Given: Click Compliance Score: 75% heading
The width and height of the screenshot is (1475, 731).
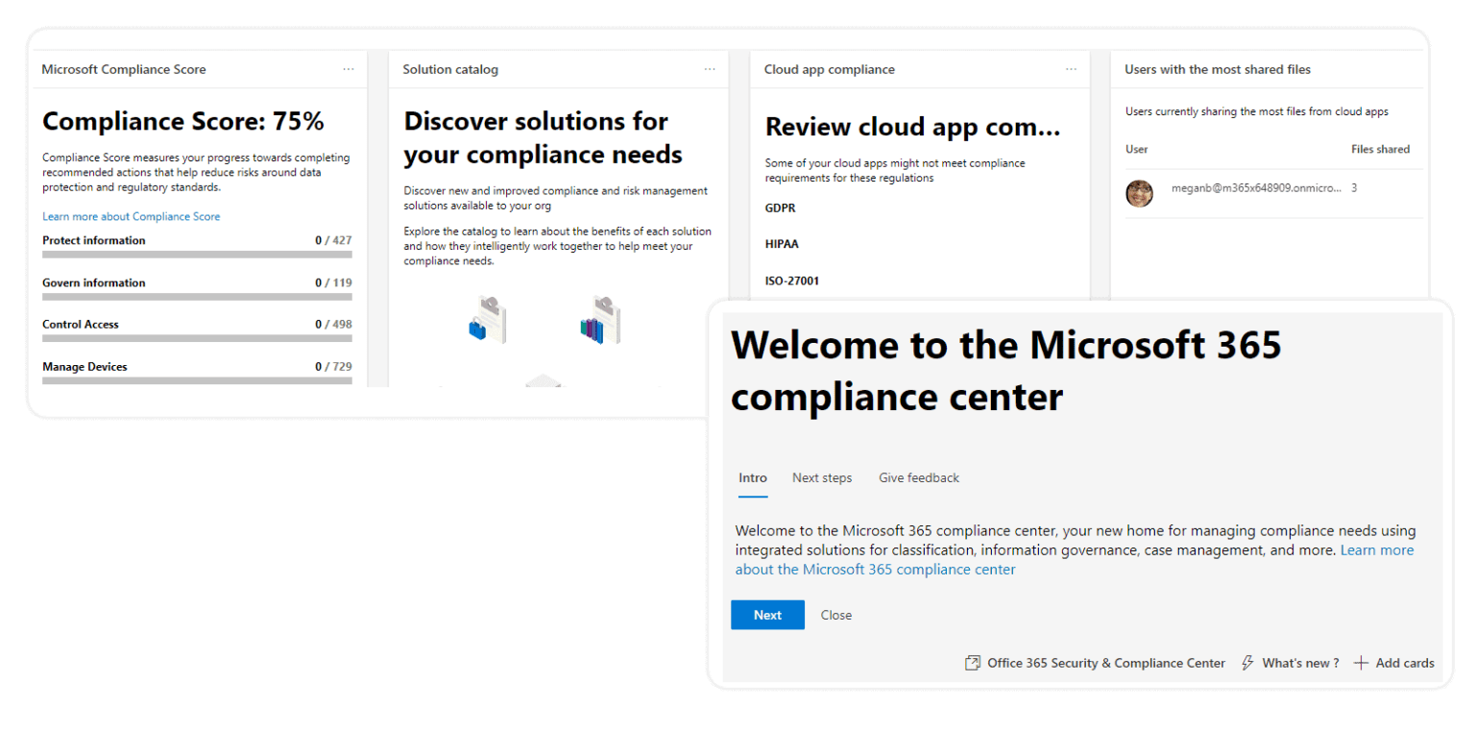Looking at the screenshot, I should pyautogui.click(x=183, y=121).
